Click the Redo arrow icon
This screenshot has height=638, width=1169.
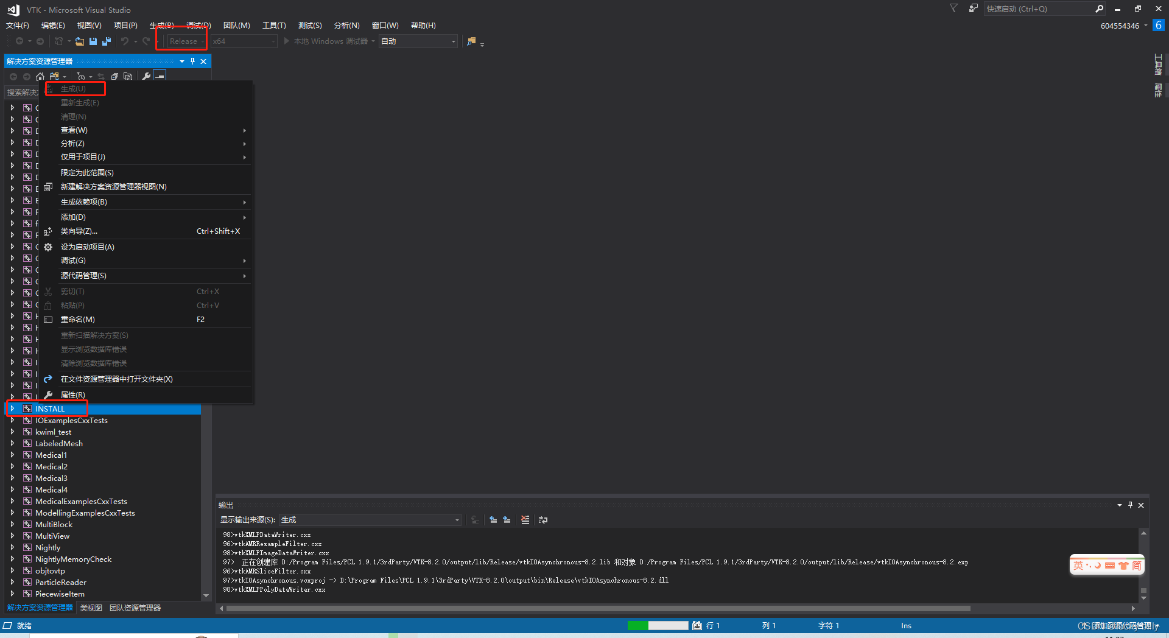coord(146,41)
